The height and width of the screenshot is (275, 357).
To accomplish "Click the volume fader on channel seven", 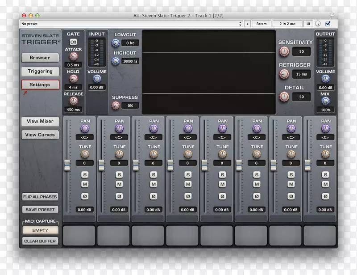I will coord(274,165).
